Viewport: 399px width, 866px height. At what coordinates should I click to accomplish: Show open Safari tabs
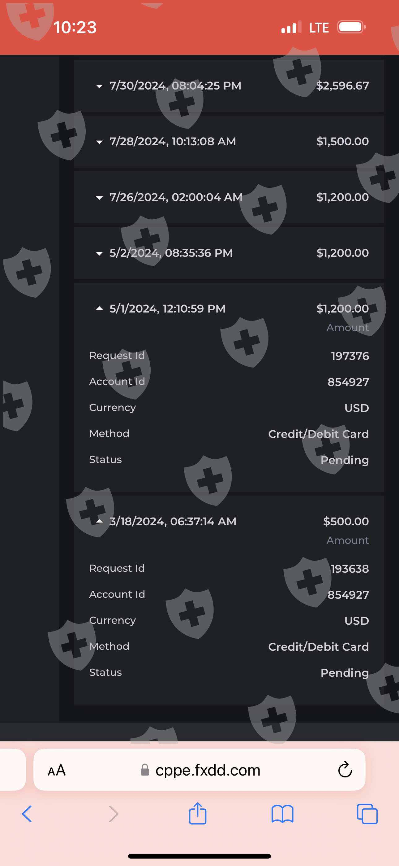click(x=367, y=814)
